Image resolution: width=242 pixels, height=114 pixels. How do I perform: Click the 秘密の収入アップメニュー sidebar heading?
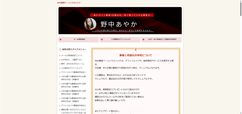[74, 49]
